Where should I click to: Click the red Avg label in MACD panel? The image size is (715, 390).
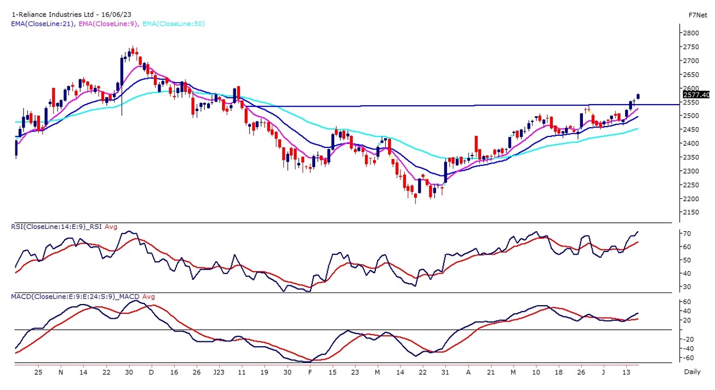(x=148, y=296)
